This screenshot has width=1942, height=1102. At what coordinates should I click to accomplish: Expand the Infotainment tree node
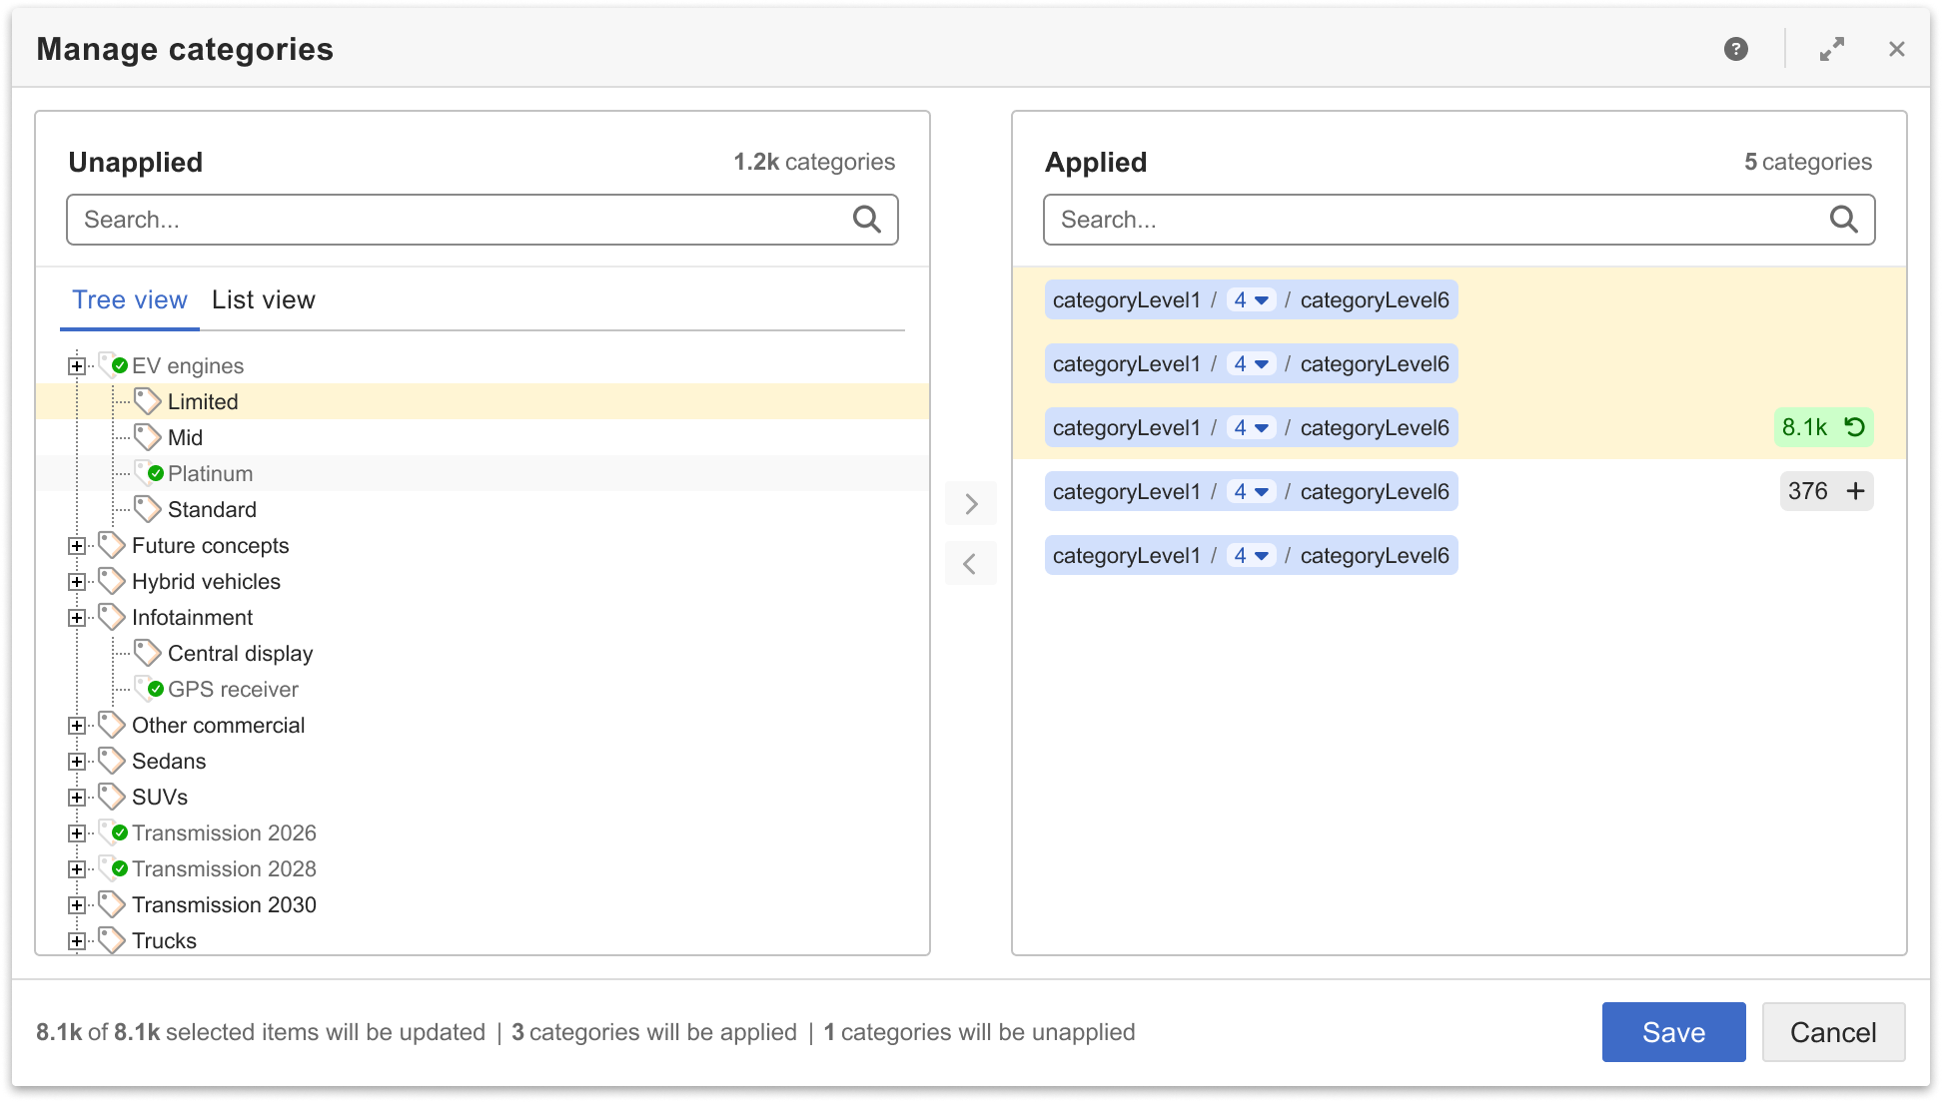point(77,617)
